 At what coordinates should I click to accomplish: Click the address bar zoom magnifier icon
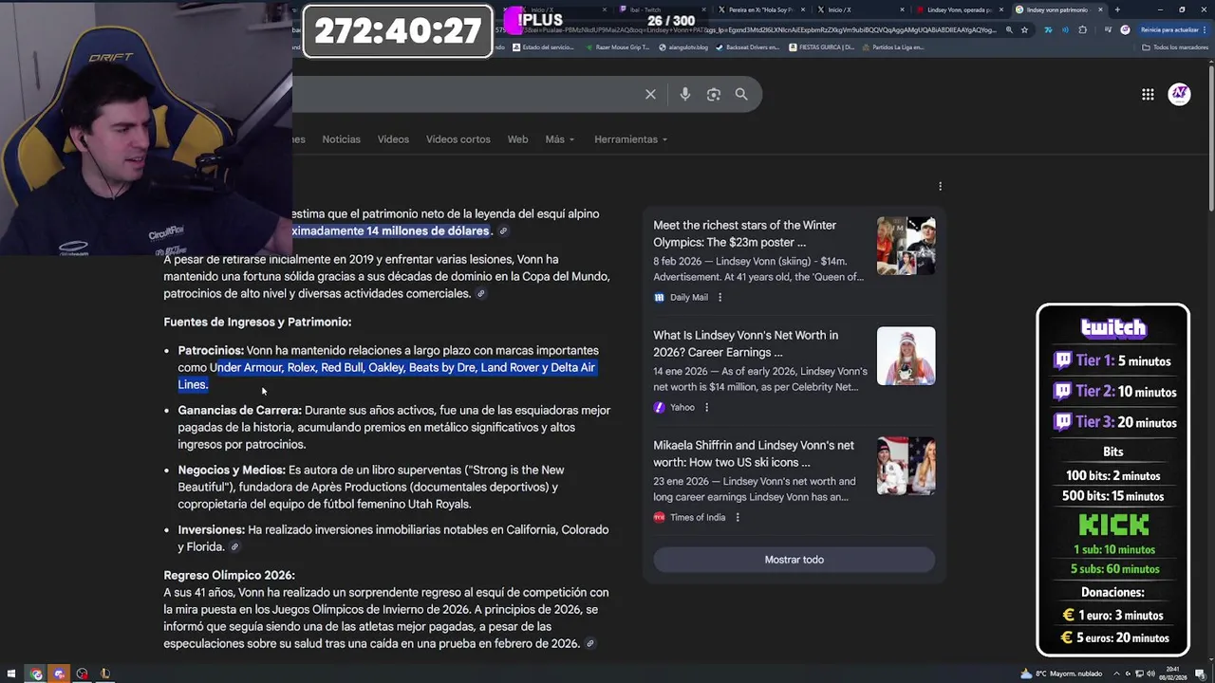(x=1009, y=29)
